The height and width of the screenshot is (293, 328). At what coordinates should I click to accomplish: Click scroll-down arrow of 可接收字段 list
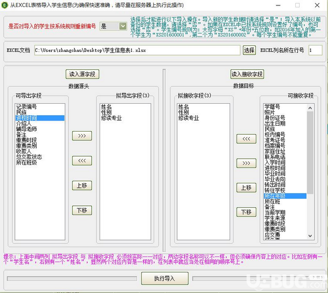(310, 236)
